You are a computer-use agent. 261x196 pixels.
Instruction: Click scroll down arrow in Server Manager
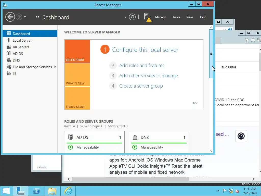point(211,151)
